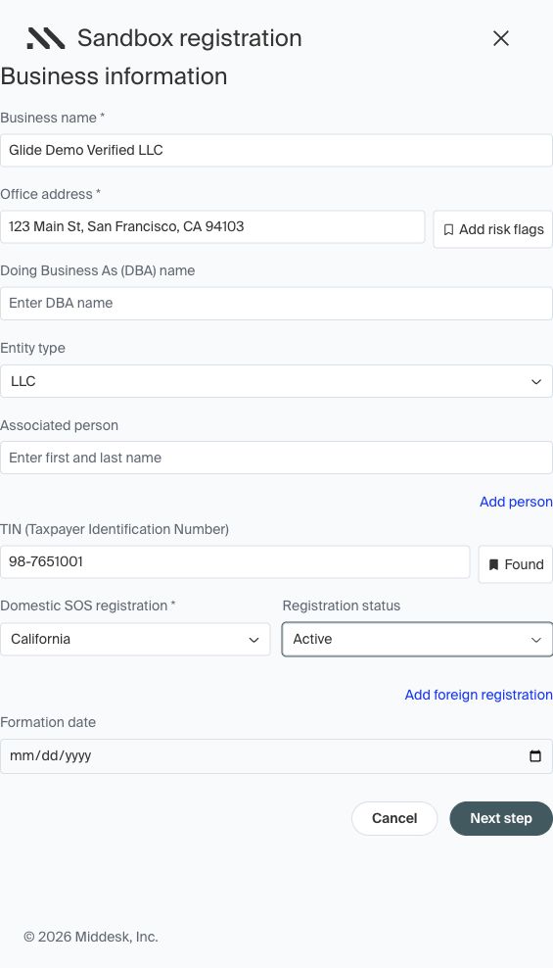The image size is (553, 968).
Task: Click Add foreign registration link
Action: click(479, 695)
